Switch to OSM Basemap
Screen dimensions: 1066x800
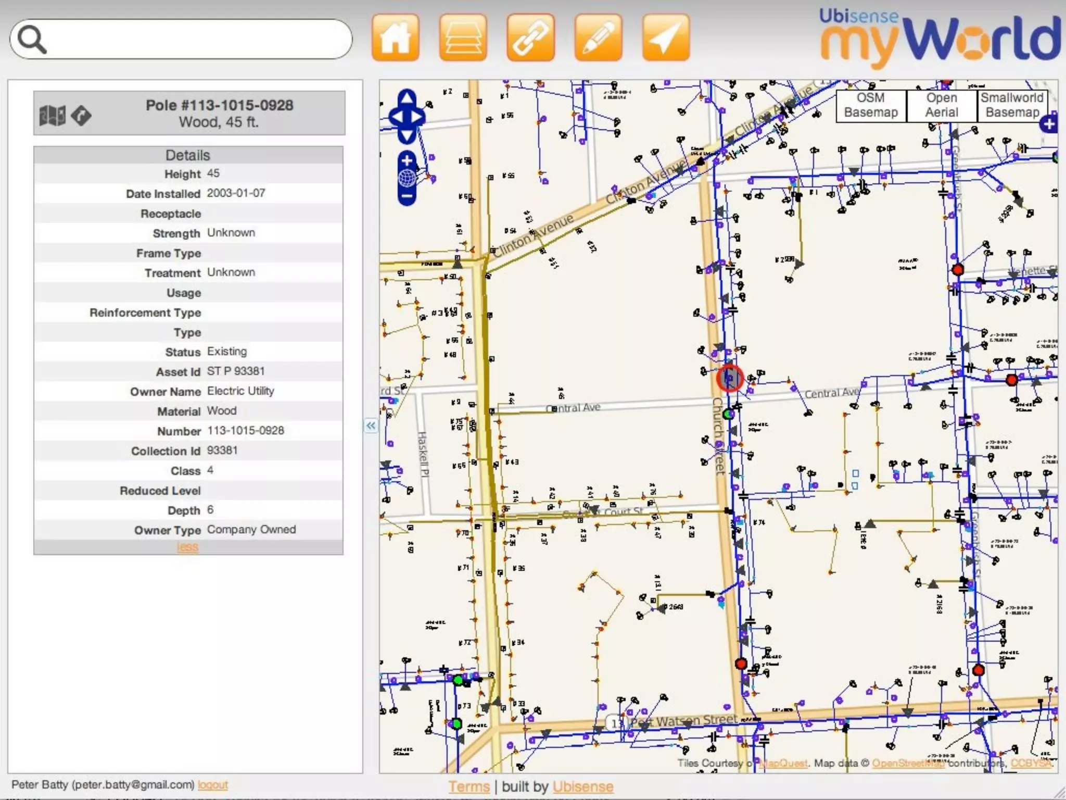pos(871,105)
